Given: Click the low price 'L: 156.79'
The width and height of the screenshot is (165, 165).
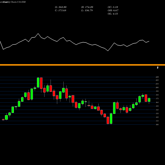Looking at the screenshot, I should 87,10.
